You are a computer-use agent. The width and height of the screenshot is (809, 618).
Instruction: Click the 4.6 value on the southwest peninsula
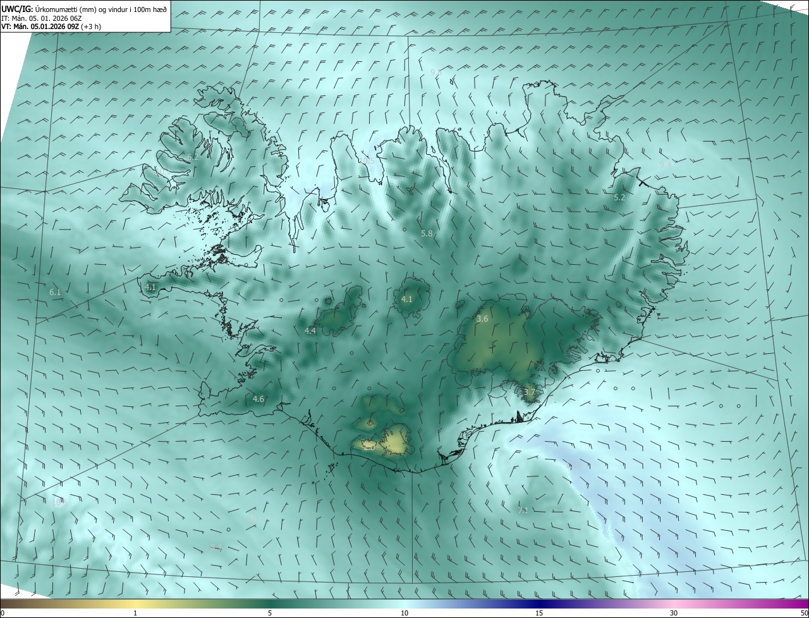(x=259, y=399)
